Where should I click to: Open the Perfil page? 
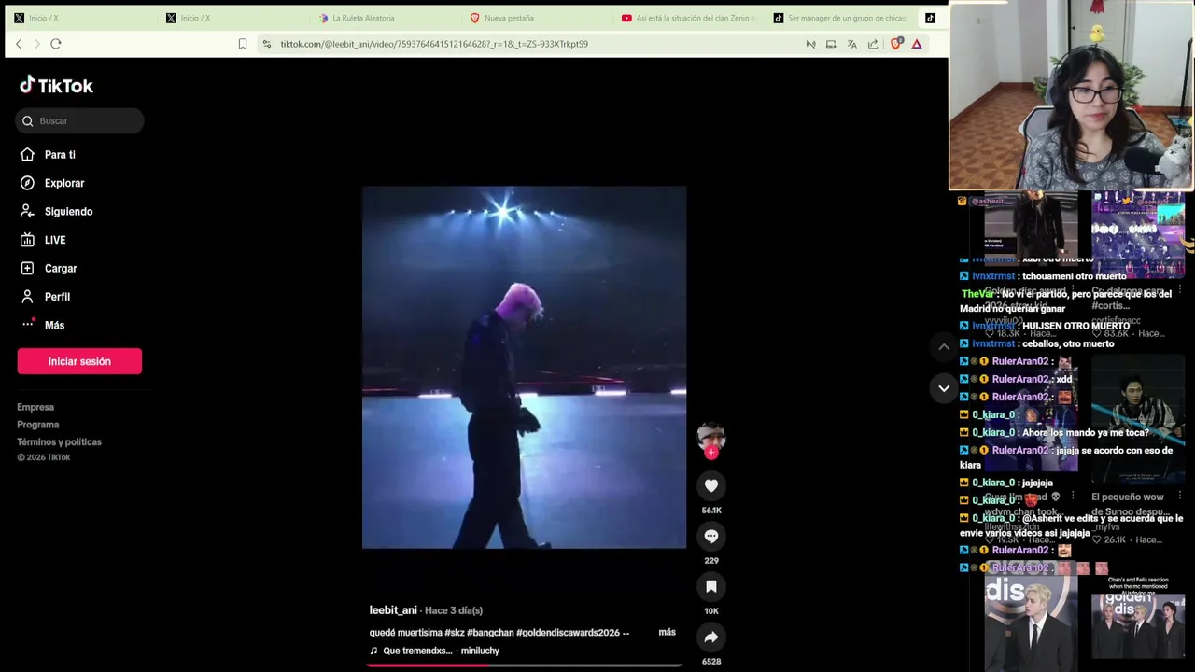(x=57, y=297)
